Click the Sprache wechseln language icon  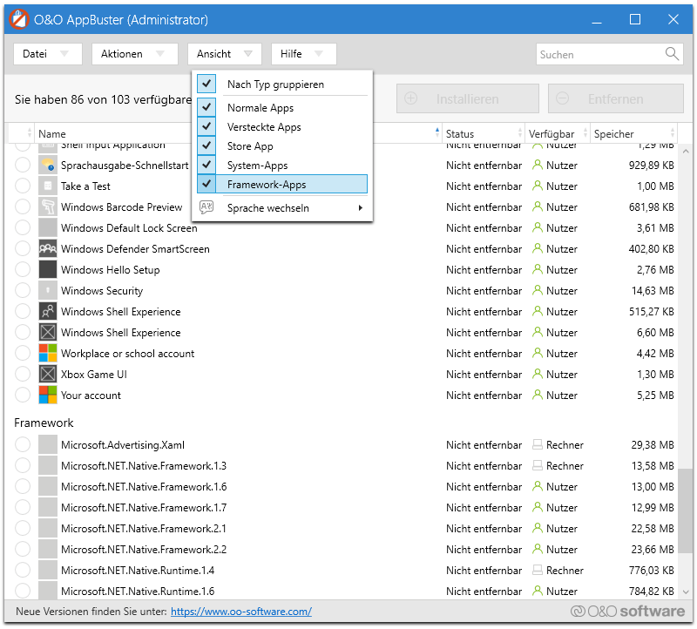pos(206,207)
